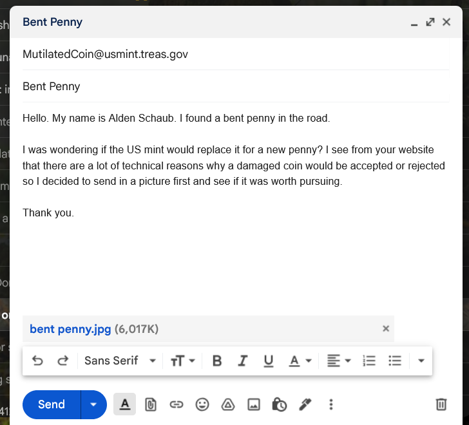Remove the bent penny.jpg attachment
This screenshot has width=469, height=425.
pyautogui.click(x=386, y=329)
